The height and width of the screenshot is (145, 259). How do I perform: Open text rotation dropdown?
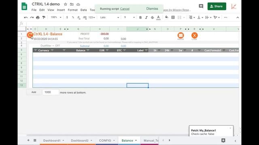point(217,17)
